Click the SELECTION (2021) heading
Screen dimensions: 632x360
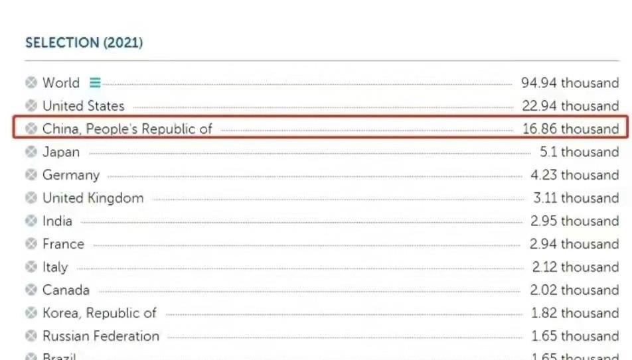click(x=84, y=42)
